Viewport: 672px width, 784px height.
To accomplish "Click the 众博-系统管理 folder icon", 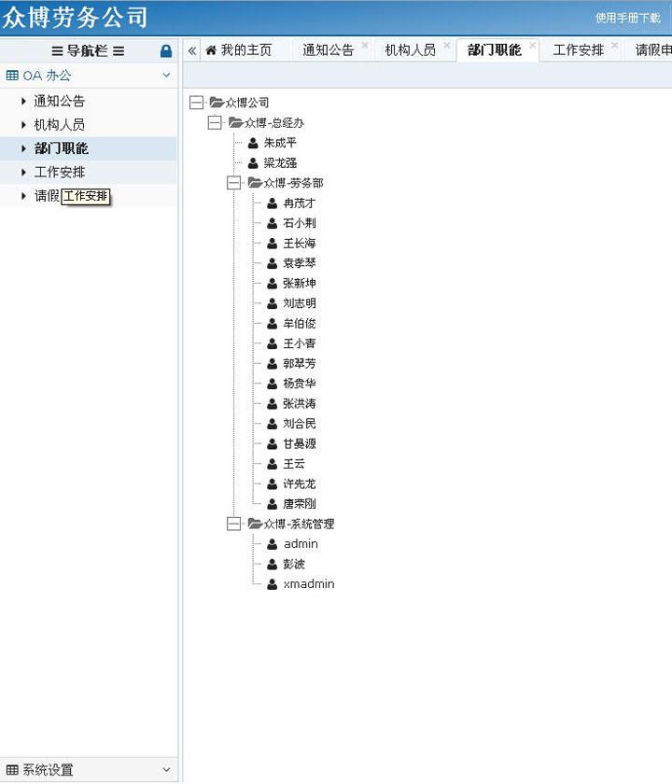I will pyautogui.click(x=255, y=525).
